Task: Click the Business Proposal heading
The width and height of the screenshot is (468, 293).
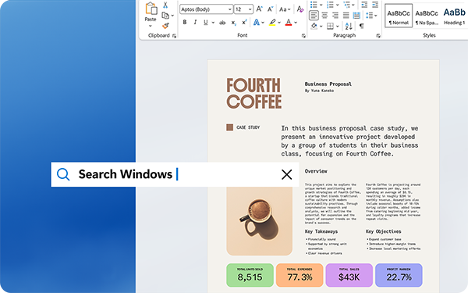Action: [x=328, y=84]
